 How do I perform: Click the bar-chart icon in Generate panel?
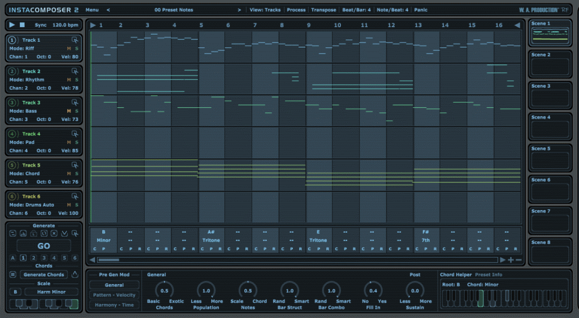tap(23, 233)
